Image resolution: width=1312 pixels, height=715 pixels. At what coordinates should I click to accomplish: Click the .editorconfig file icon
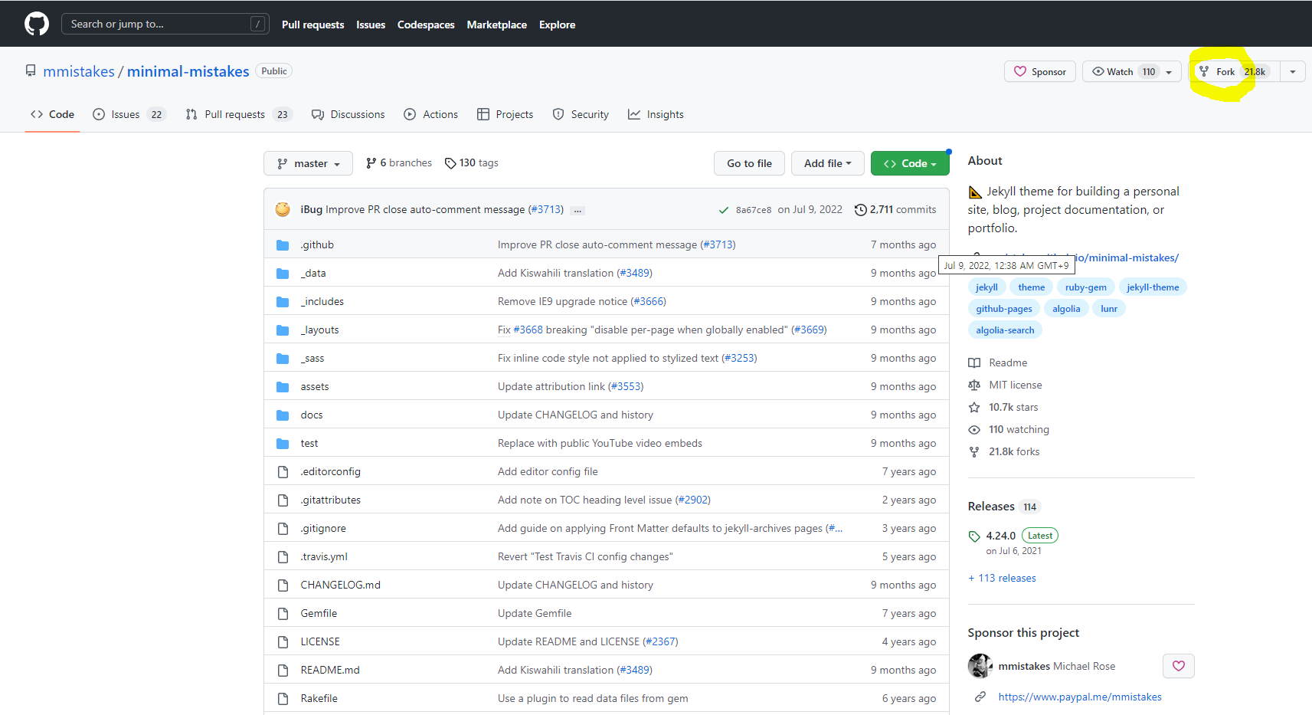coord(283,472)
